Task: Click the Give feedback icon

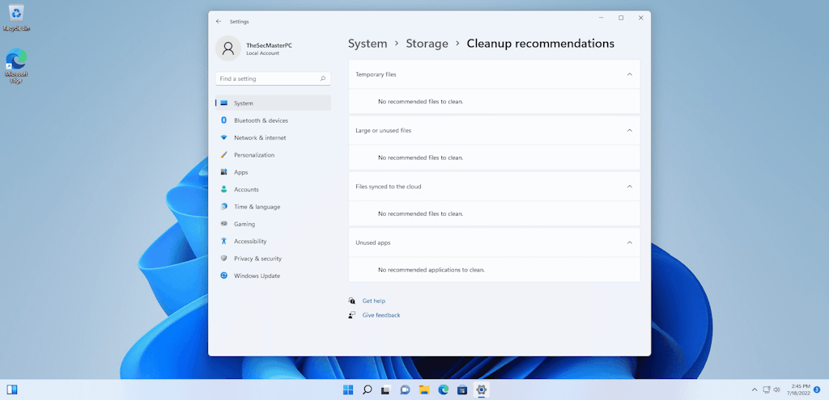Action: (352, 315)
